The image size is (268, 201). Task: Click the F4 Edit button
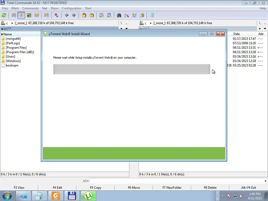[x=57, y=187]
